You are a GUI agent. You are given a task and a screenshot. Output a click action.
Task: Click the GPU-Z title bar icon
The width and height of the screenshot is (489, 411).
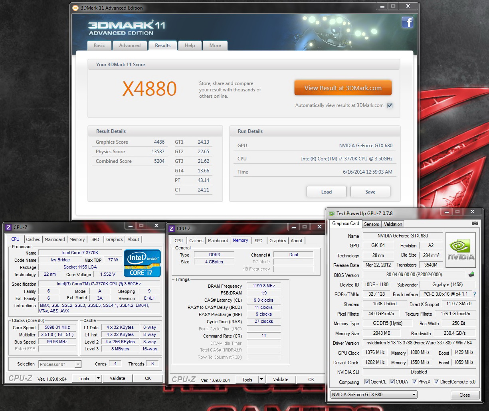pos(331,213)
